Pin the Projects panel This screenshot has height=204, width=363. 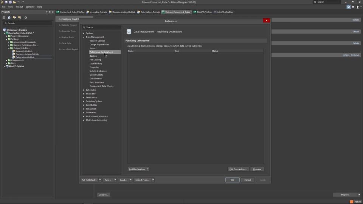tap(50, 12)
